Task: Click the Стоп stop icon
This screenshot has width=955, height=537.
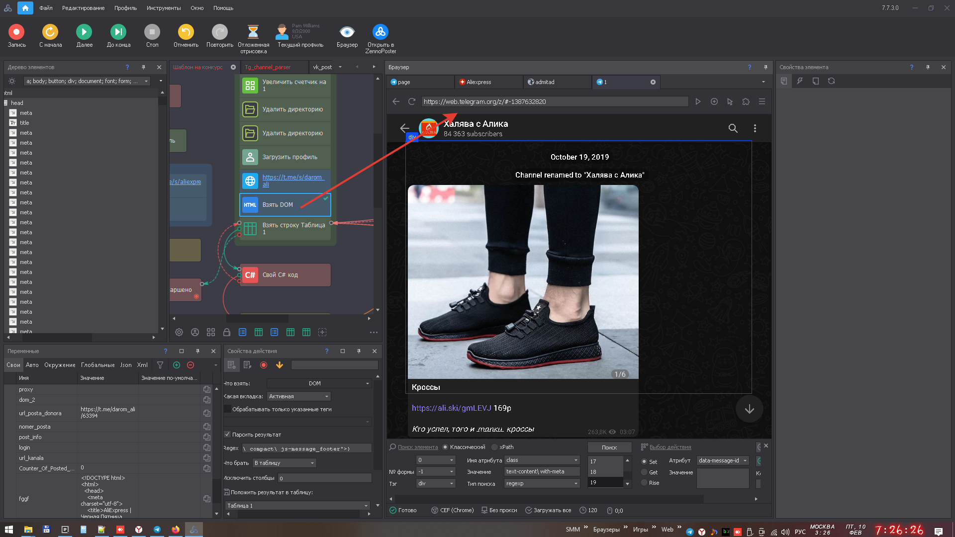Action: (x=152, y=32)
